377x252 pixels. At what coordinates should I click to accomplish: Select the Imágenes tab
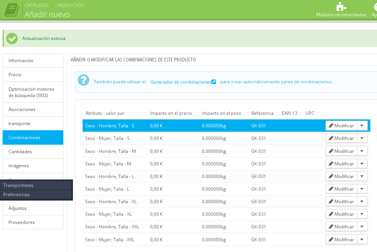[19, 166]
